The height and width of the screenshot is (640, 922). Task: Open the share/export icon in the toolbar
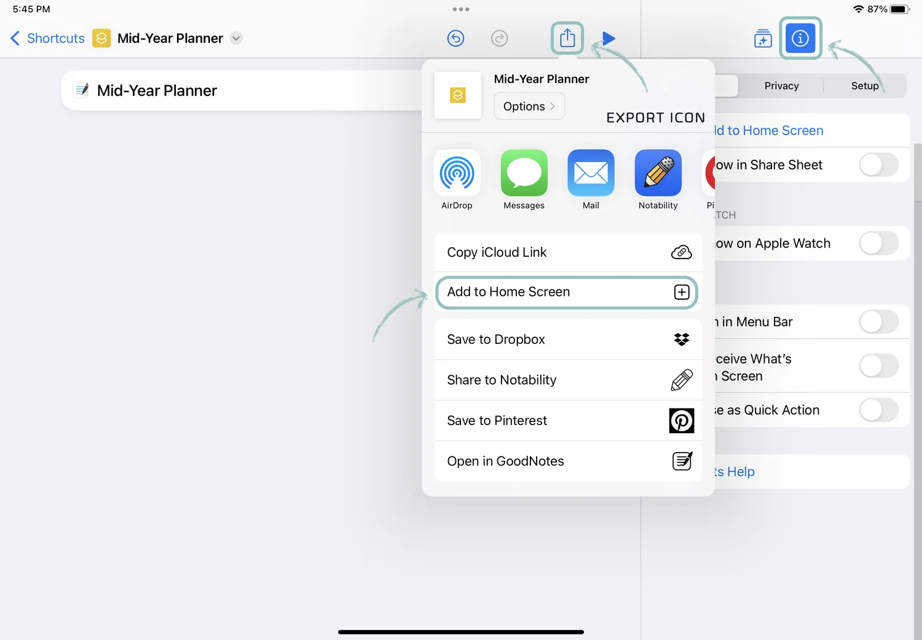pos(566,38)
